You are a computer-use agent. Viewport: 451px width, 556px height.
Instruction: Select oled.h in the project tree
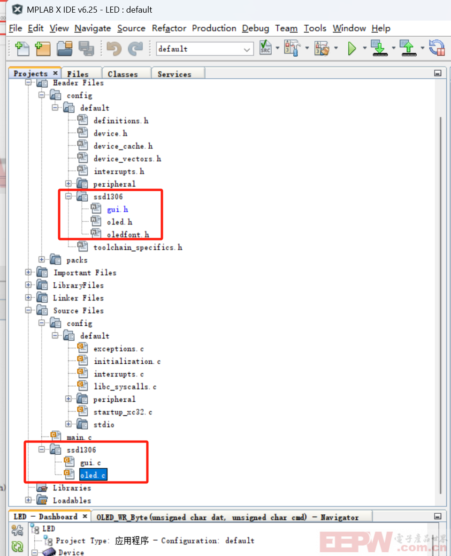tap(120, 222)
